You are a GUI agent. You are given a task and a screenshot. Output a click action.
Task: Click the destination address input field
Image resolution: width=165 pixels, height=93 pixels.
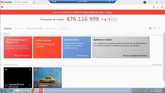(x=78, y=7)
